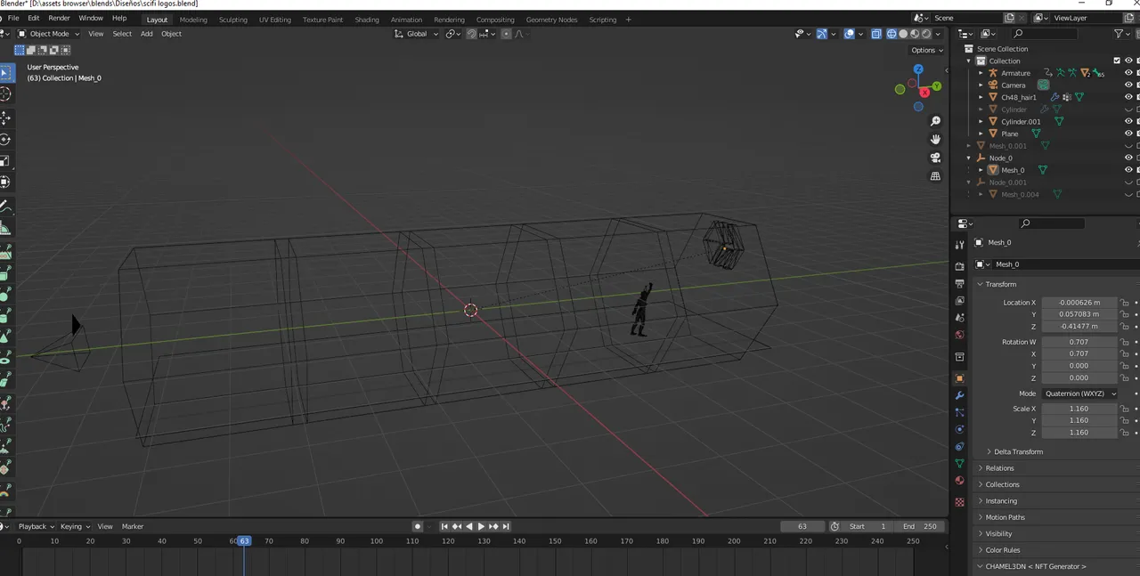Jump to the timeline end frame
The width and height of the screenshot is (1140, 576).
[x=506, y=526]
